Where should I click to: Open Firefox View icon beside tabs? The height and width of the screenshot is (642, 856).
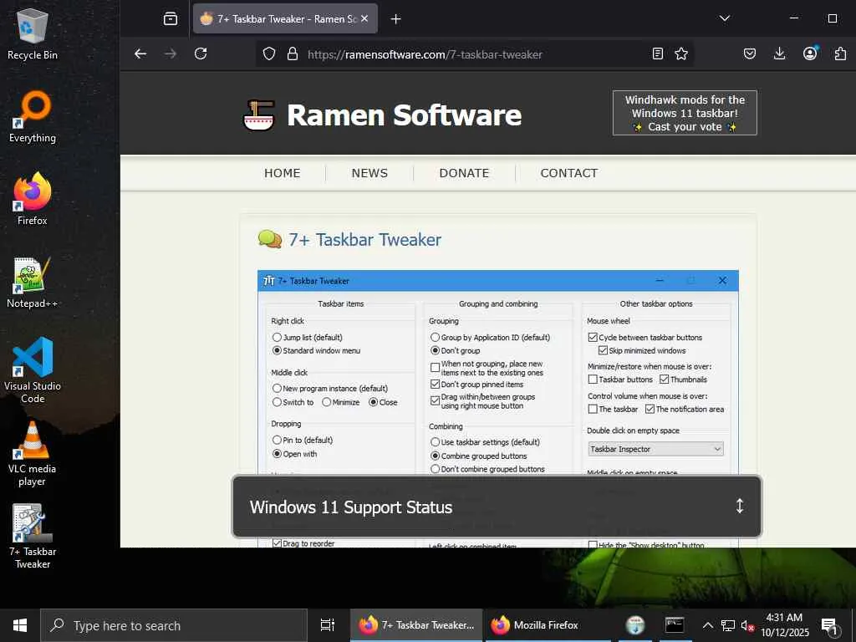(171, 18)
